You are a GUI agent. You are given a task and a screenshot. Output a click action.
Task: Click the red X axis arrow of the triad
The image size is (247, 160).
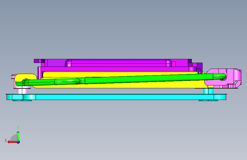(x=13, y=142)
